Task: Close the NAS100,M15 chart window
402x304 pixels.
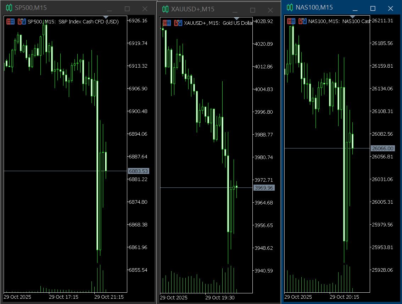Action: pyautogui.click(x=390, y=9)
